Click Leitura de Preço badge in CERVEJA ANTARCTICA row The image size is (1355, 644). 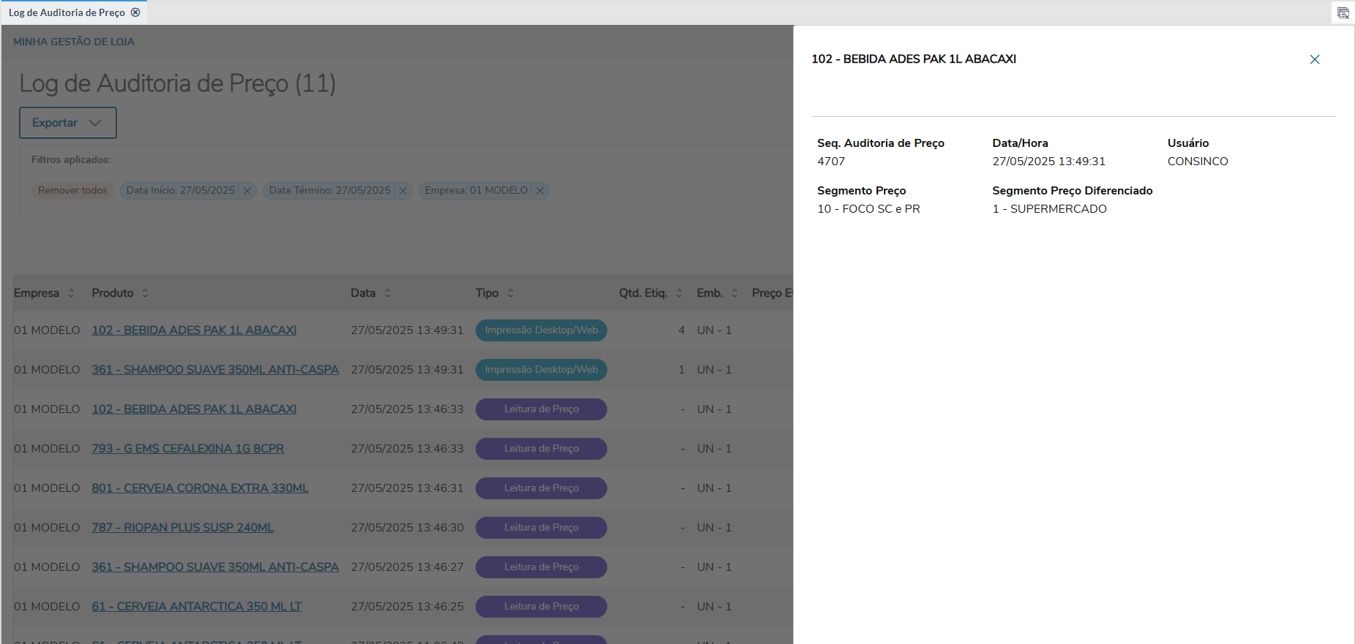click(541, 607)
